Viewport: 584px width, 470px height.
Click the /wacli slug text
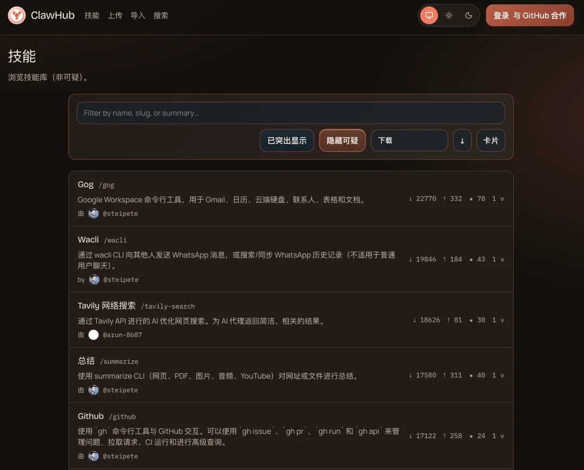116,240
